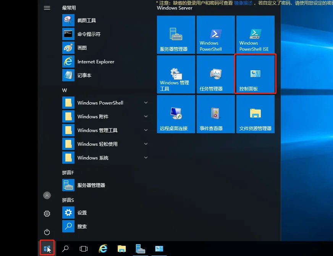Expand the Windows PowerShell folder chevron

coord(145,103)
